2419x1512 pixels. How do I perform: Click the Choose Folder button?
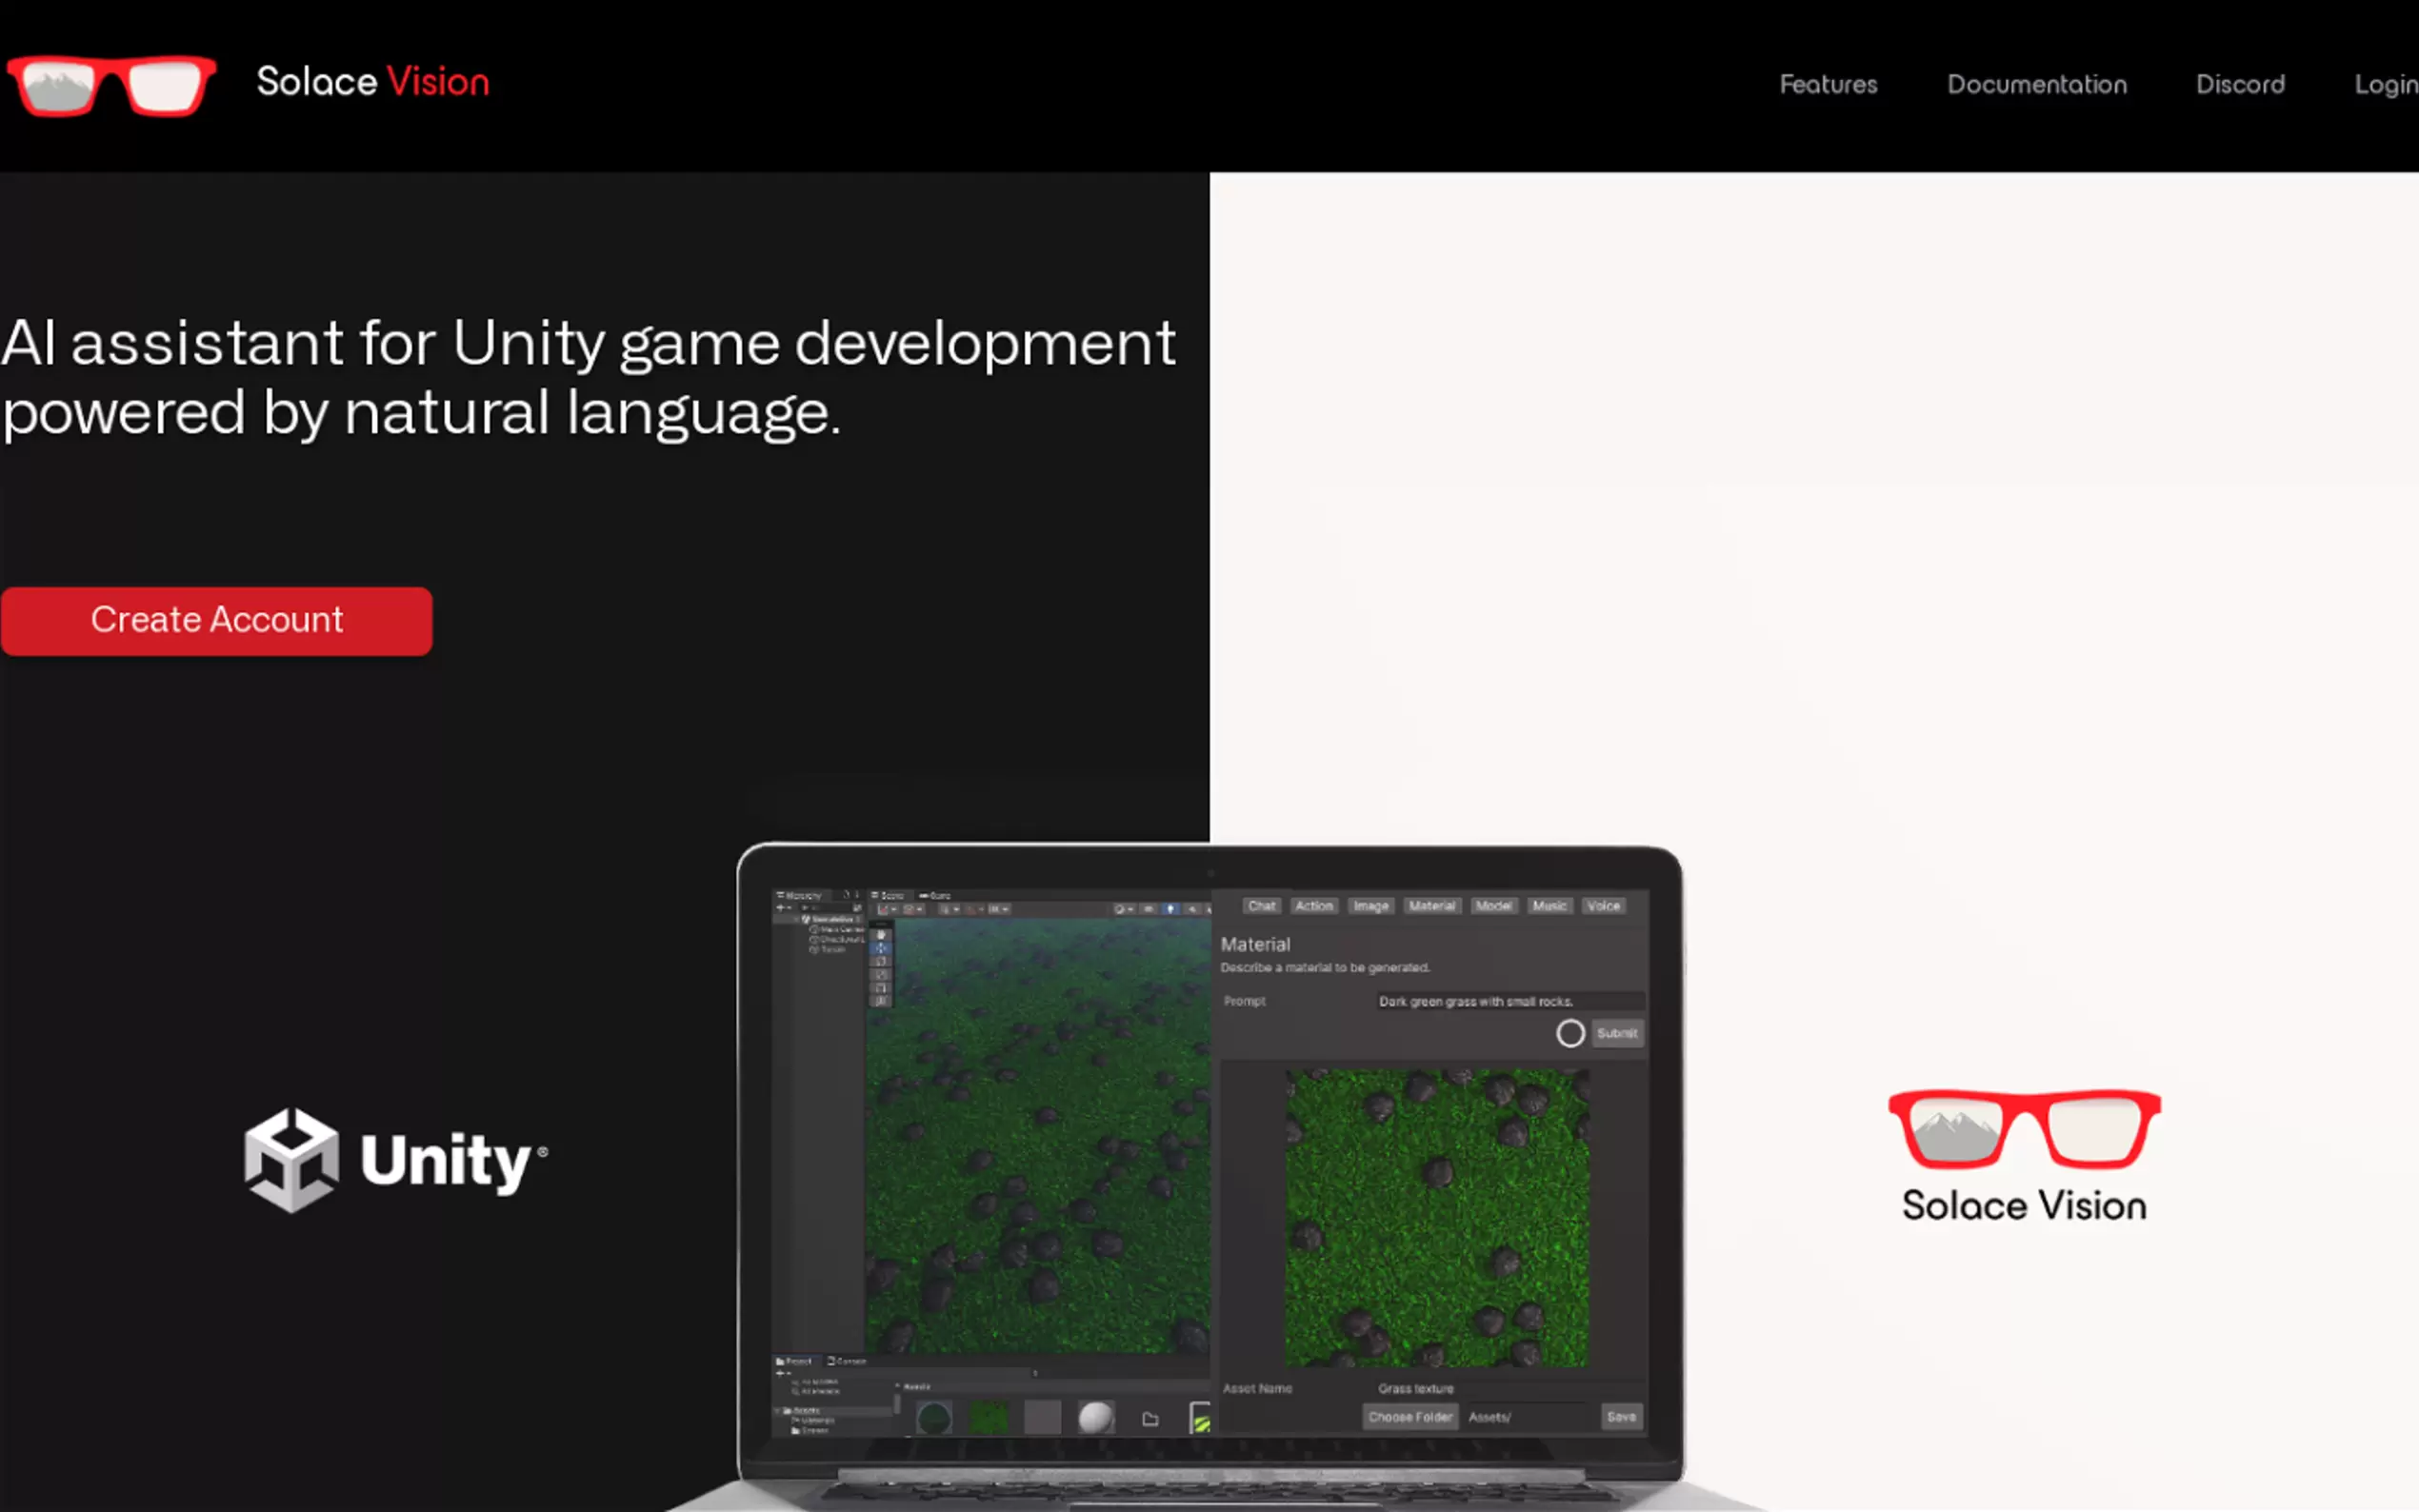(1410, 1417)
